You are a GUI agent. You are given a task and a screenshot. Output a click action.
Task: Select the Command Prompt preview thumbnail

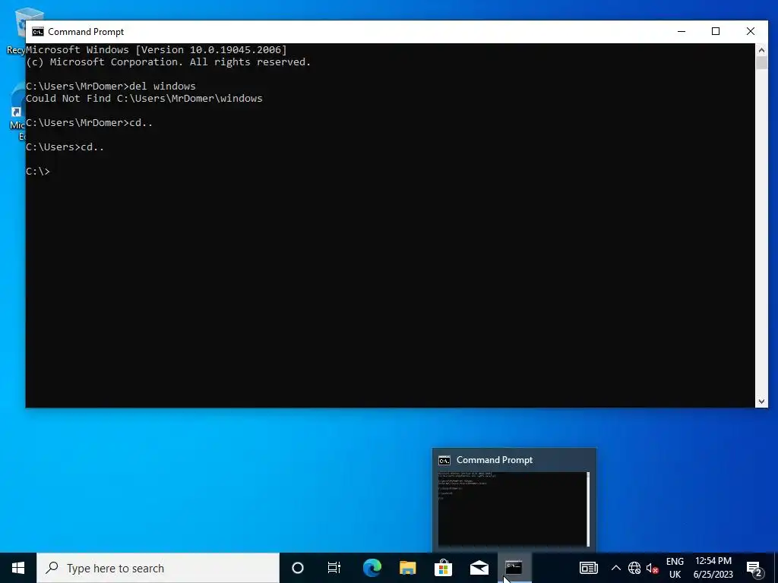point(514,509)
